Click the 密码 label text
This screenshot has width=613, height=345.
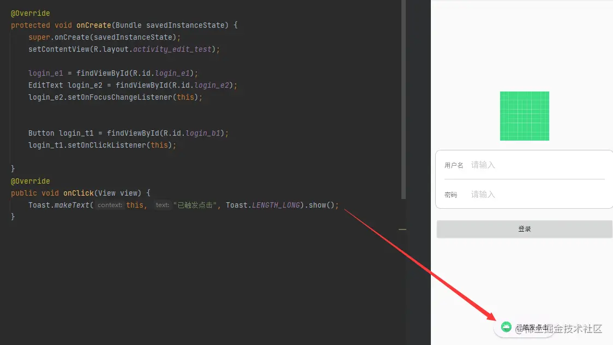click(x=450, y=195)
